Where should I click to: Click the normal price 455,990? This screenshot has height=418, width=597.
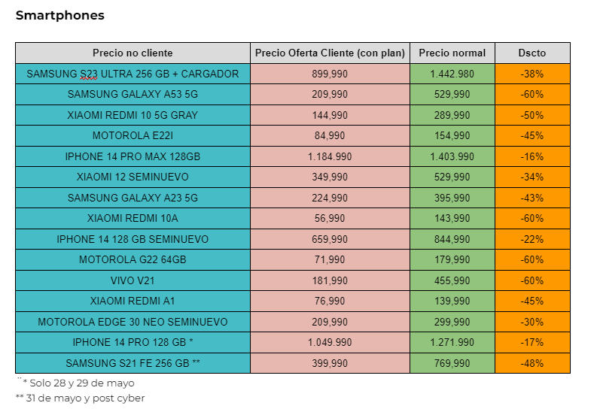tap(452, 280)
